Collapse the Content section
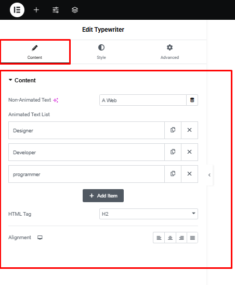 tap(22, 80)
